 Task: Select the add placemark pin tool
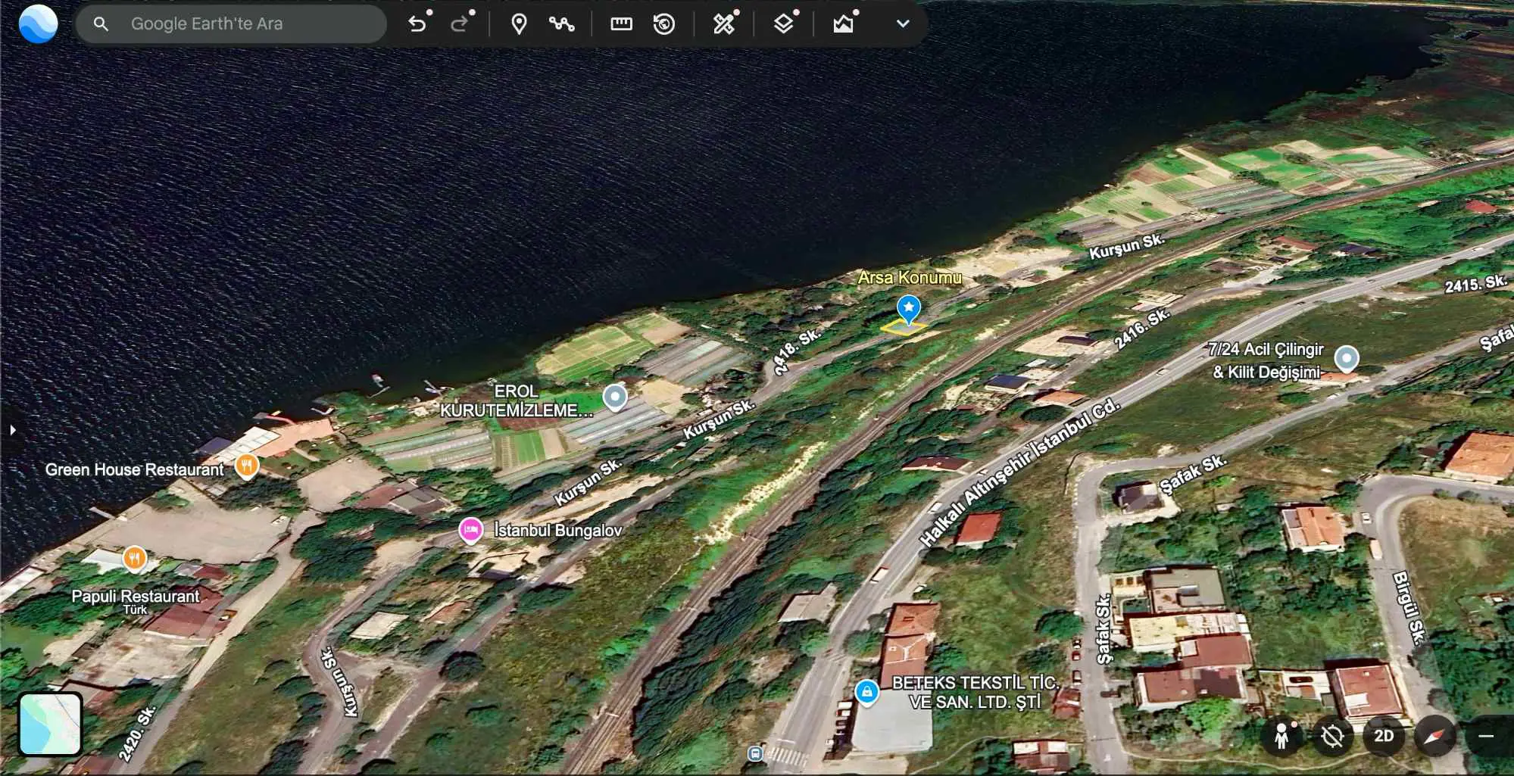pyautogui.click(x=519, y=24)
